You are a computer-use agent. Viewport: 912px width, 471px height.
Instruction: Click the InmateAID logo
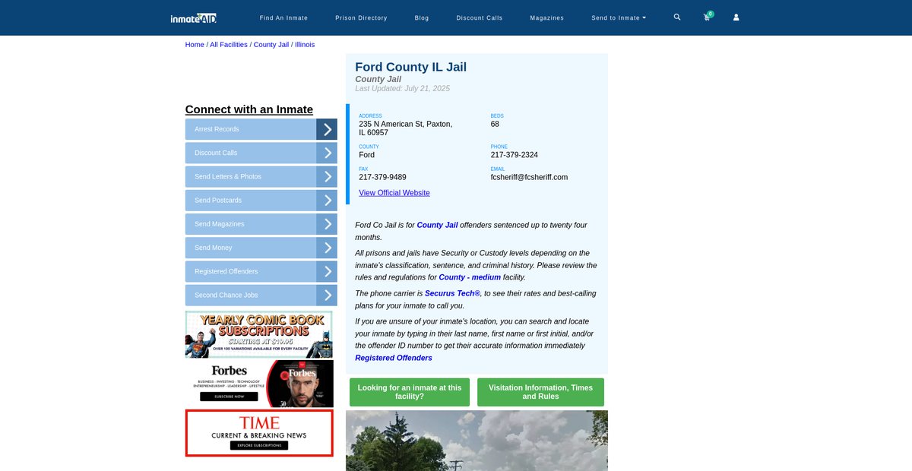click(194, 17)
